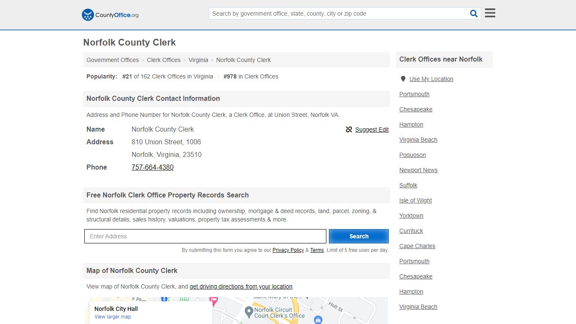Open the Terms link
The image size is (576, 324).
[317, 250]
